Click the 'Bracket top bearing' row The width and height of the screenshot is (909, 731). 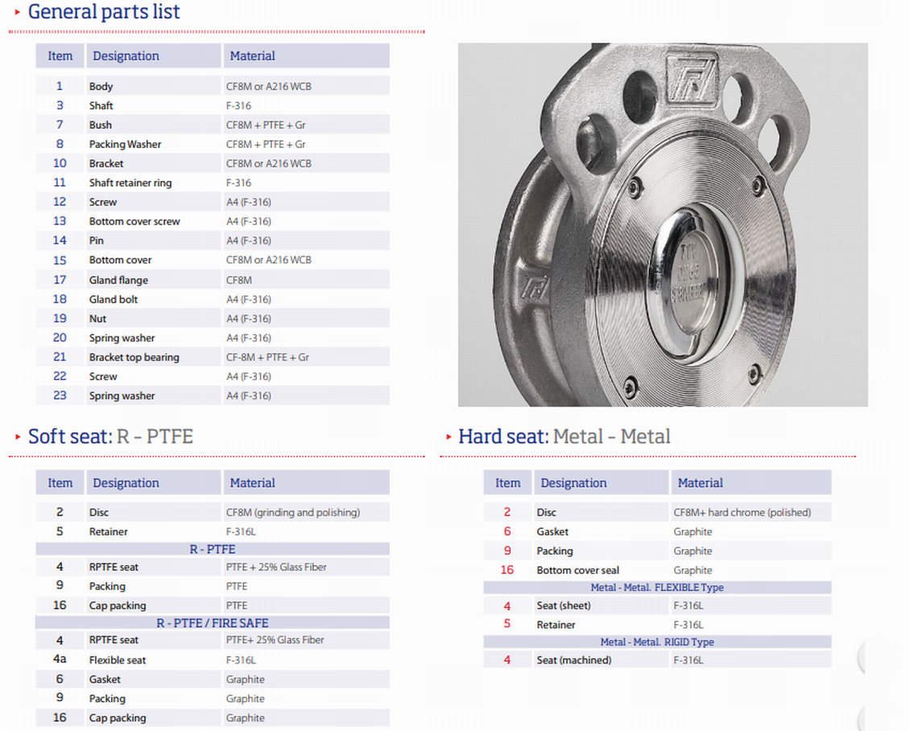click(213, 357)
